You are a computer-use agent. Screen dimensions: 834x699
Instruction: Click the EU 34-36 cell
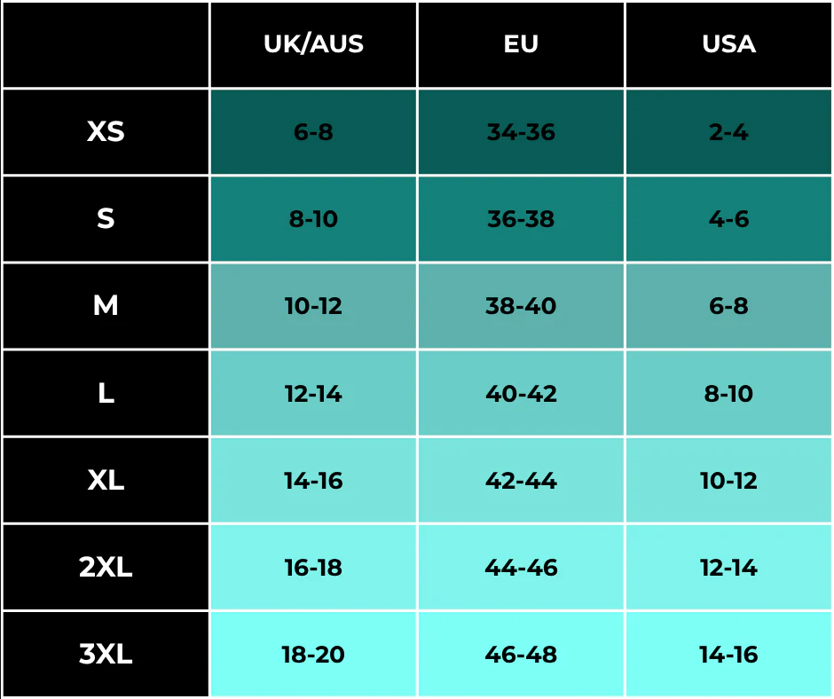pyautogui.click(x=521, y=131)
